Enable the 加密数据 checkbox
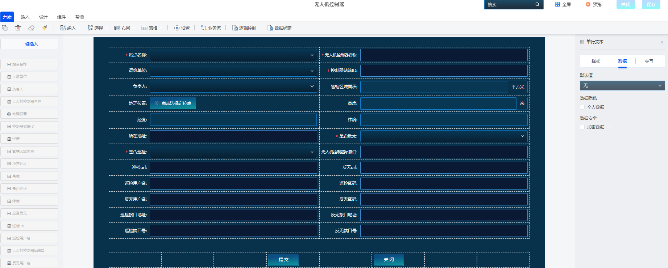 coord(582,127)
